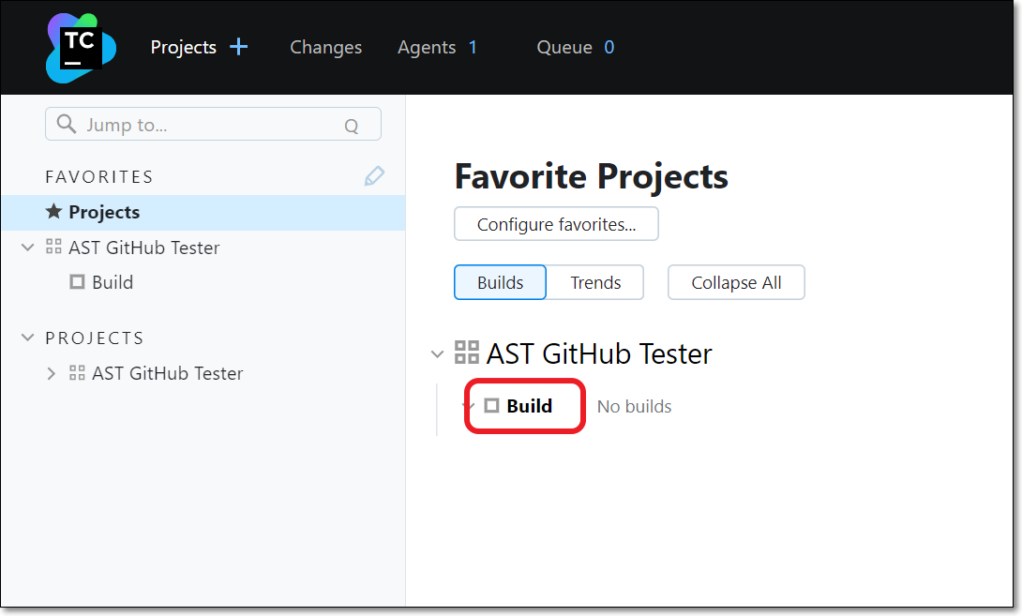1022x616 pixels.
Task: Select Projects item in Favorites sidebar
Action: click(203, 212)
